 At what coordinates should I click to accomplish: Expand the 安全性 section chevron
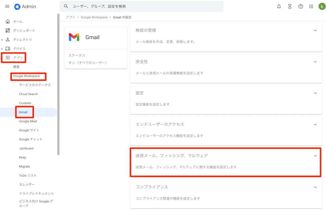[315, 62]
